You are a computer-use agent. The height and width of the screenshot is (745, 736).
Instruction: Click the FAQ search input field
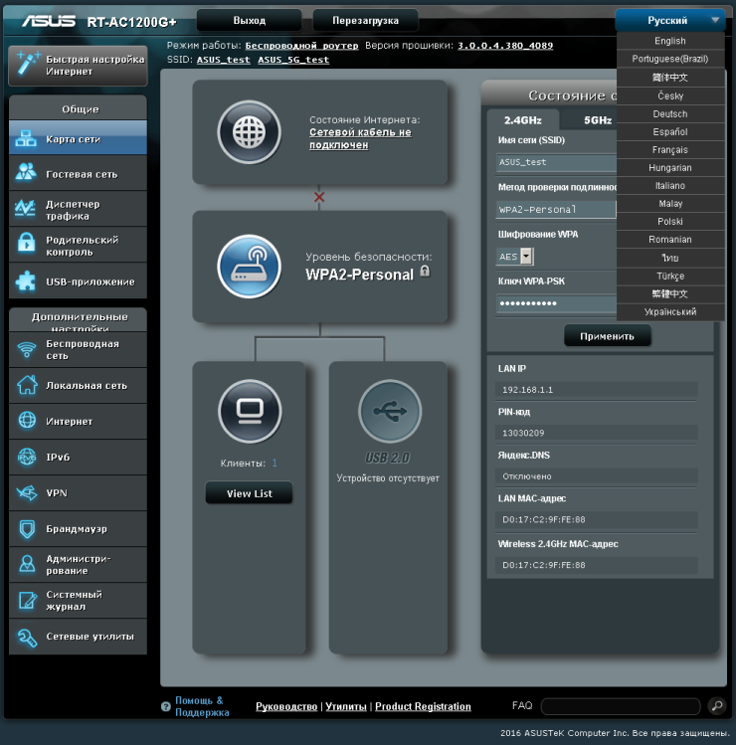click(621, 706)
